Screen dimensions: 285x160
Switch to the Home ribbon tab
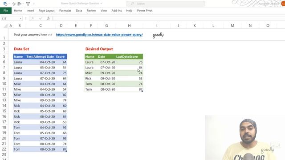(x=18, y=11)
